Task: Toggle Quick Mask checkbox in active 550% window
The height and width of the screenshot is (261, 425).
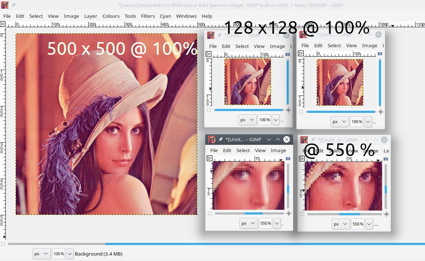Action: (x=210, y=213)
